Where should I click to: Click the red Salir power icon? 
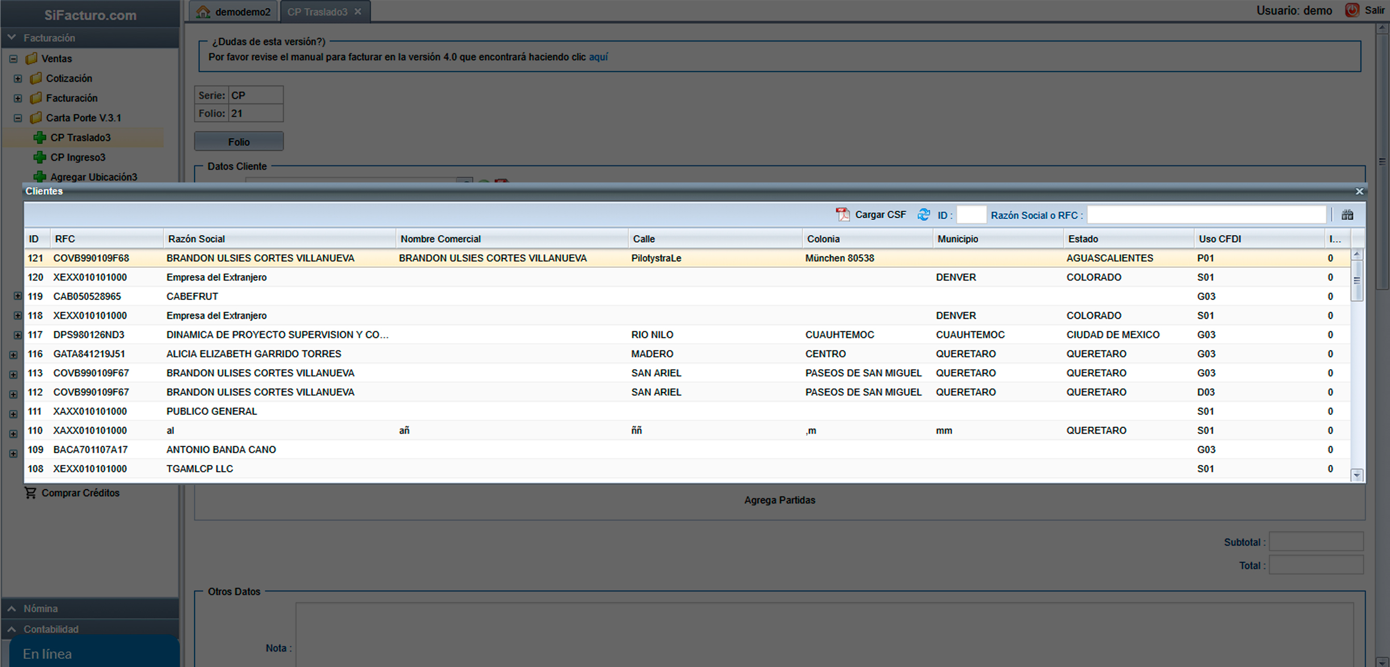tap(1352, 10)
